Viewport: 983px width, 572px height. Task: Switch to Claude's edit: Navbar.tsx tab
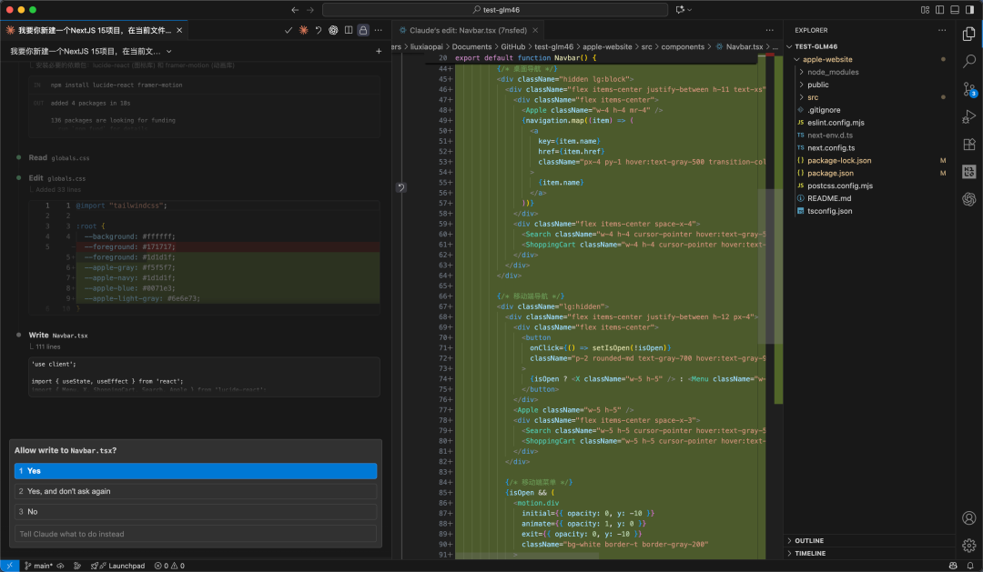pyautogui.click(x=462, y=30)
